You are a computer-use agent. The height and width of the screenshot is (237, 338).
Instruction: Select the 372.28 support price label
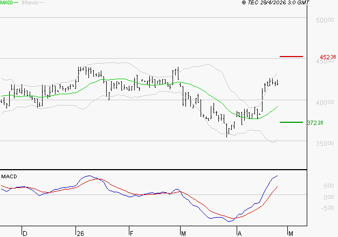[314, 123]
